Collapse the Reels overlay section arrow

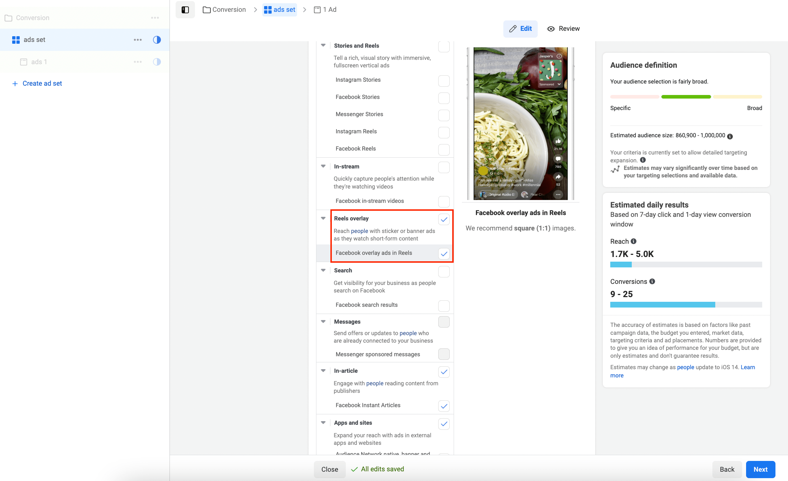click(323, 218)
